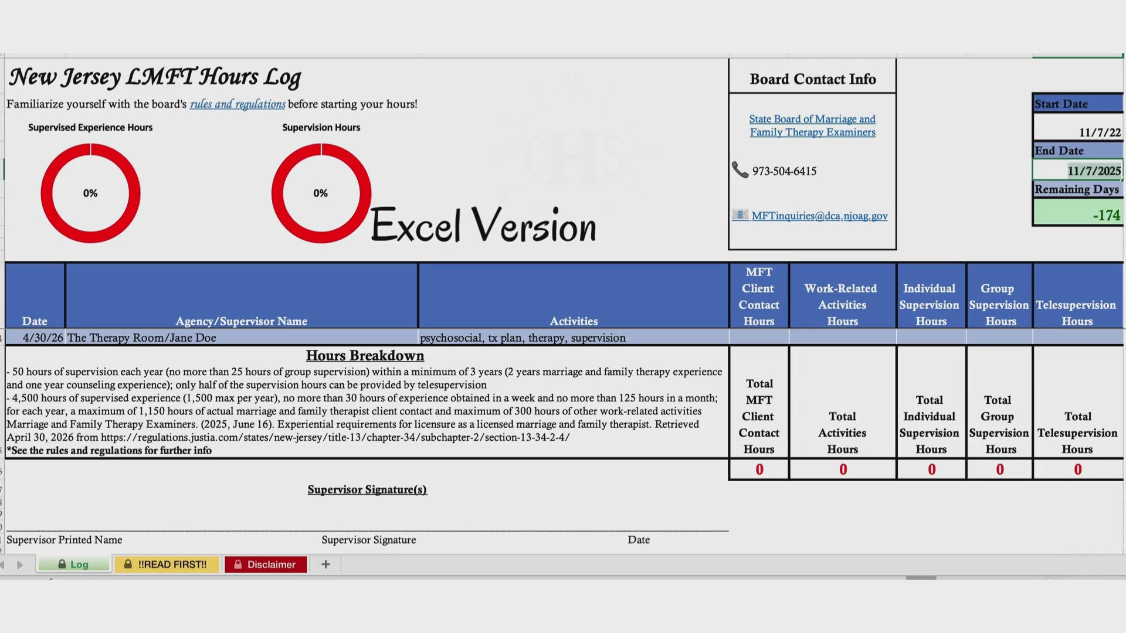Select the psychosocial, tx plan activities cell
This screenshot has width=1126, height=633.
point(574,338)
